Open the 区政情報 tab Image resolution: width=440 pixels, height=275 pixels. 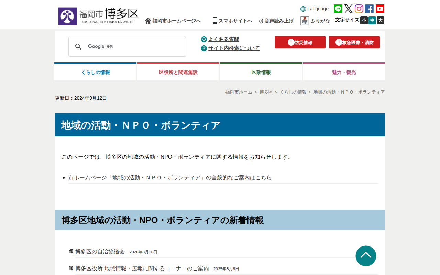click(x=261, y=72)
